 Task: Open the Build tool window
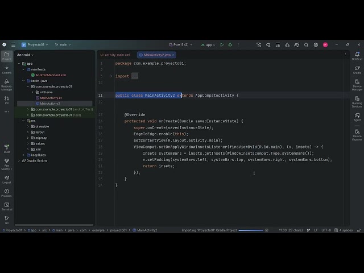(7, 148)
